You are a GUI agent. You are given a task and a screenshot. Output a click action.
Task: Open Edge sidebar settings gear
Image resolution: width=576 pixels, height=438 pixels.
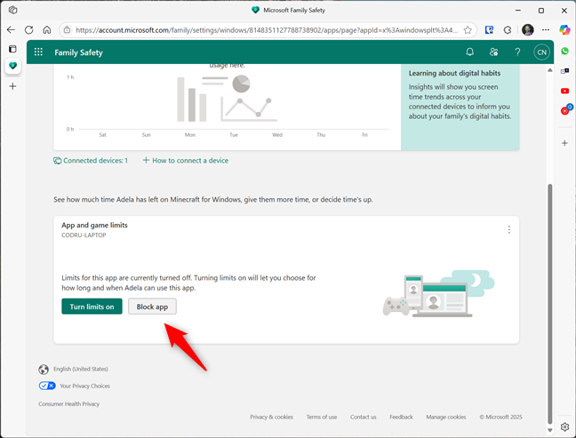point(565,426)
